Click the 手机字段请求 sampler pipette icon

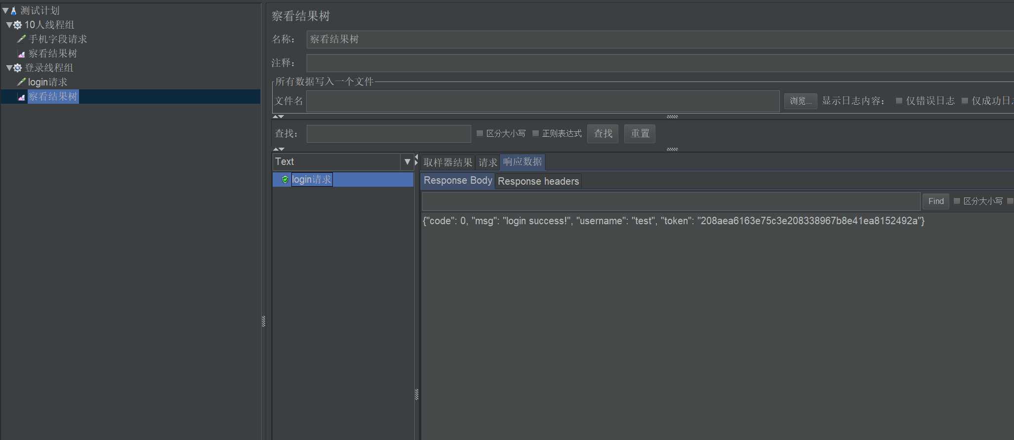21,39
